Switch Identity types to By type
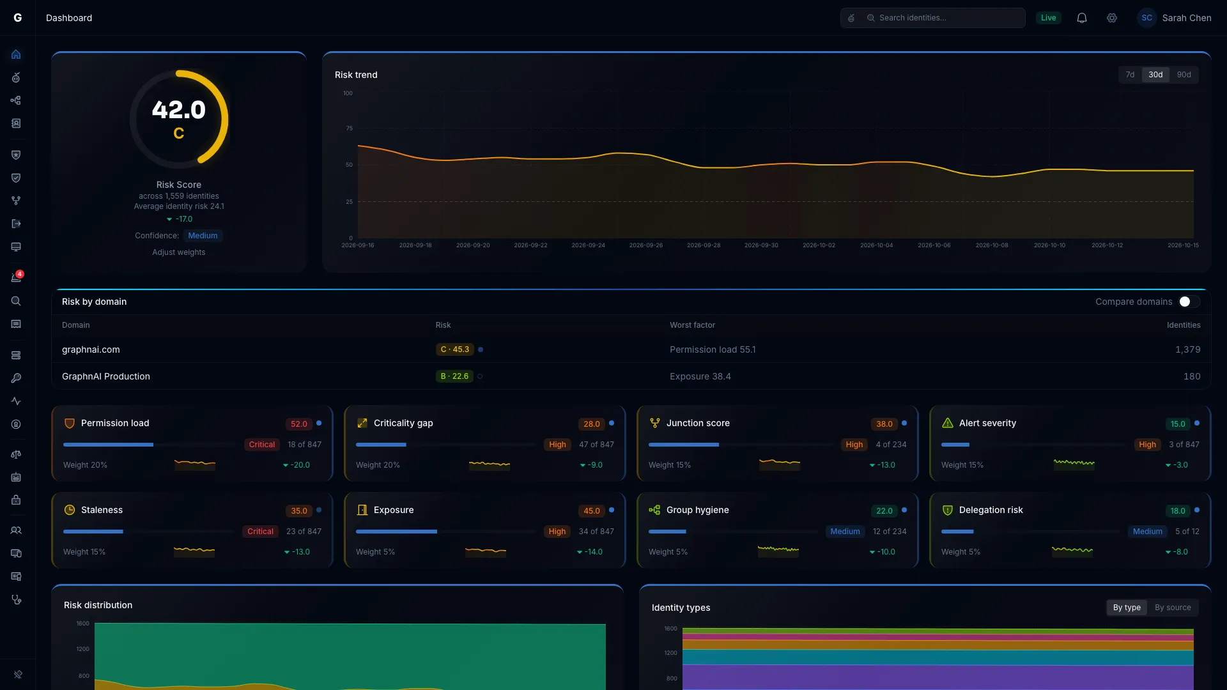 (1127, 608)
